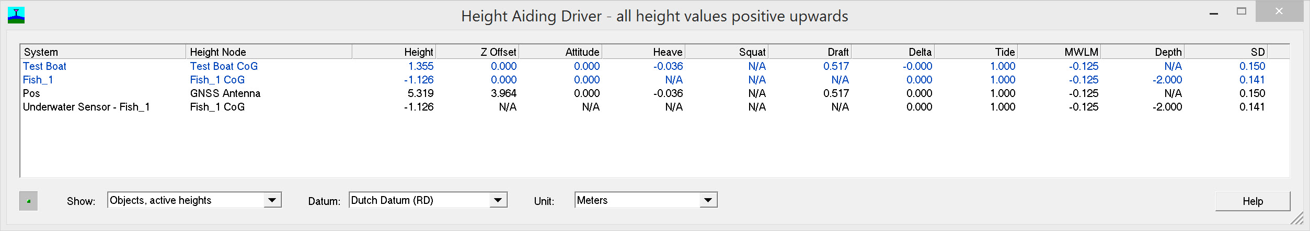Image resolution: width=1310 pixels, height=231 pixels.
Task: Click the small green indicator button
Action: [x=28, y=201]
